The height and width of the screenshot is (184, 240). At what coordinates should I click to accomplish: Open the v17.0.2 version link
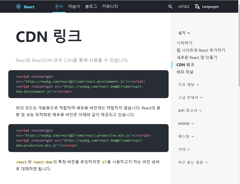click(x=184, y=6)
